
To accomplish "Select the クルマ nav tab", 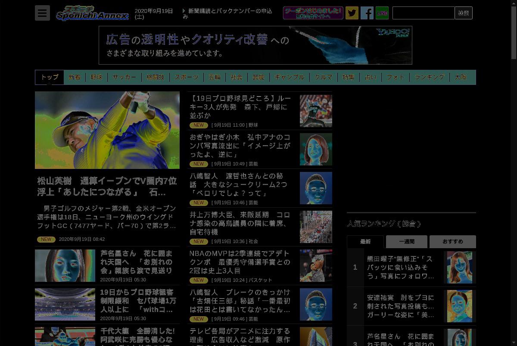I will [324, 77].
